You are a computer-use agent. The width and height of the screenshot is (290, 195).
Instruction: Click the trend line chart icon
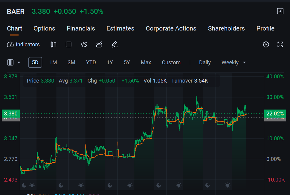99,45
